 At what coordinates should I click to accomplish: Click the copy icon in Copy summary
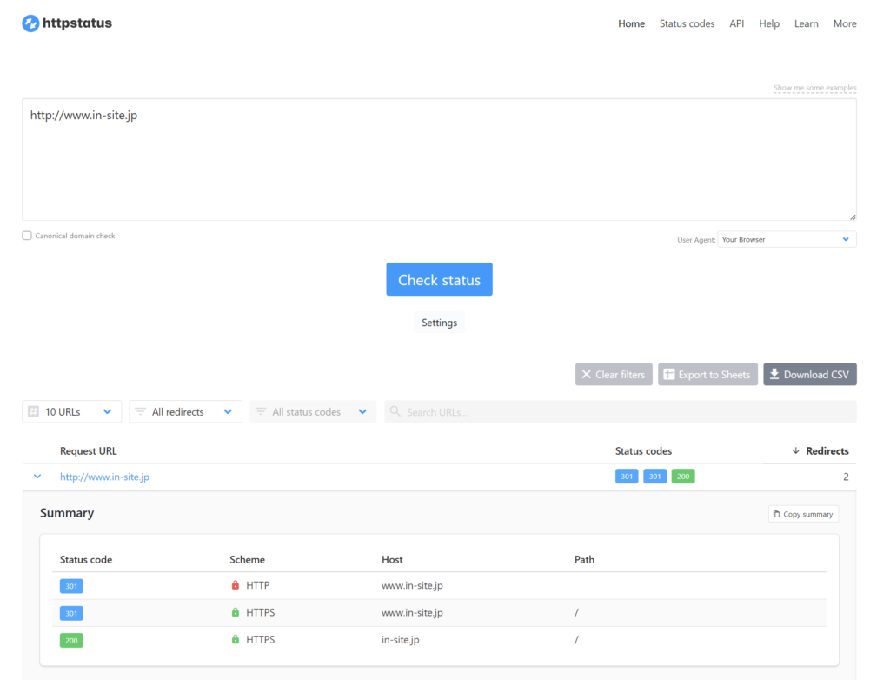coord(777,514)
